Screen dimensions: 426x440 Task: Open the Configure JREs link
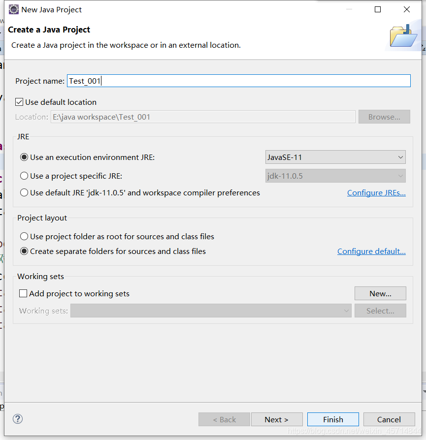pos(376,192)
